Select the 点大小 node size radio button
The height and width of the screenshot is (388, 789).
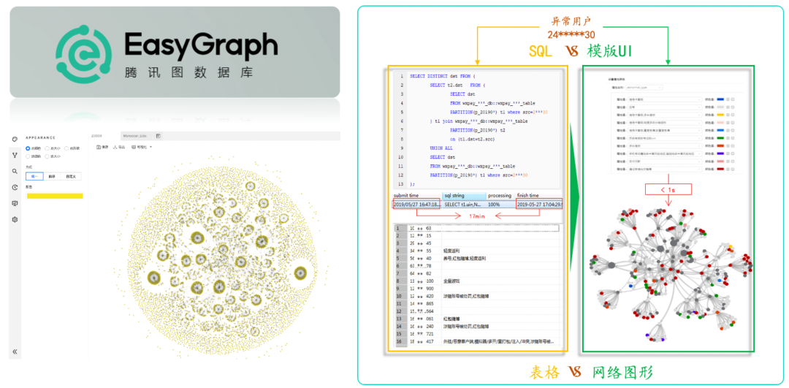tap(47, 148)
